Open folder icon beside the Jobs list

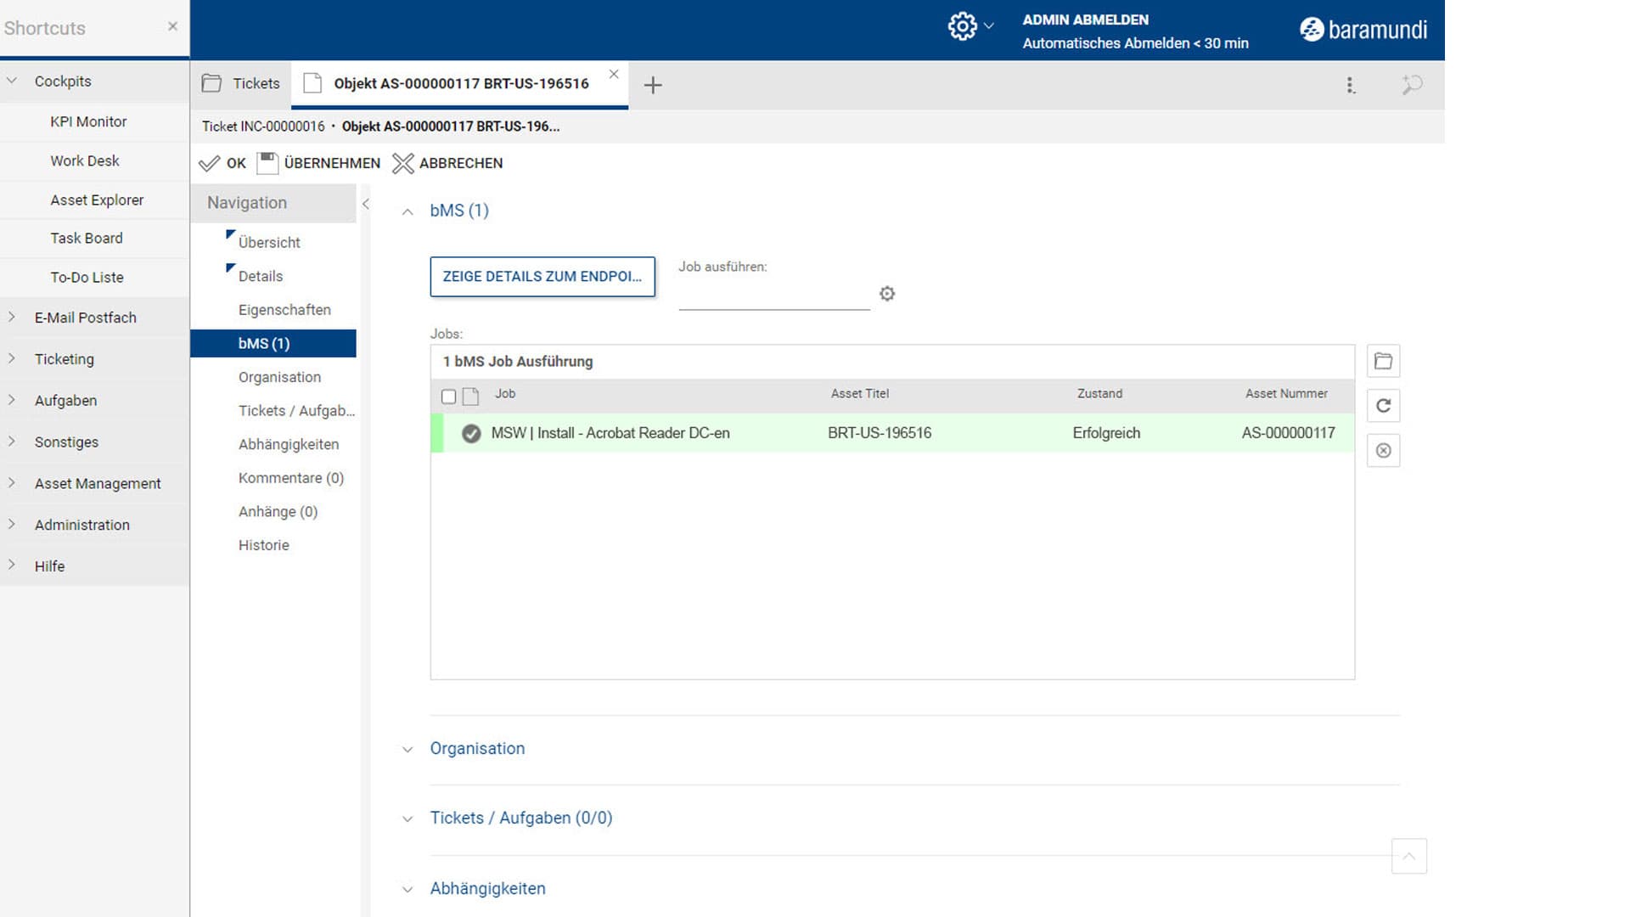1383,362
